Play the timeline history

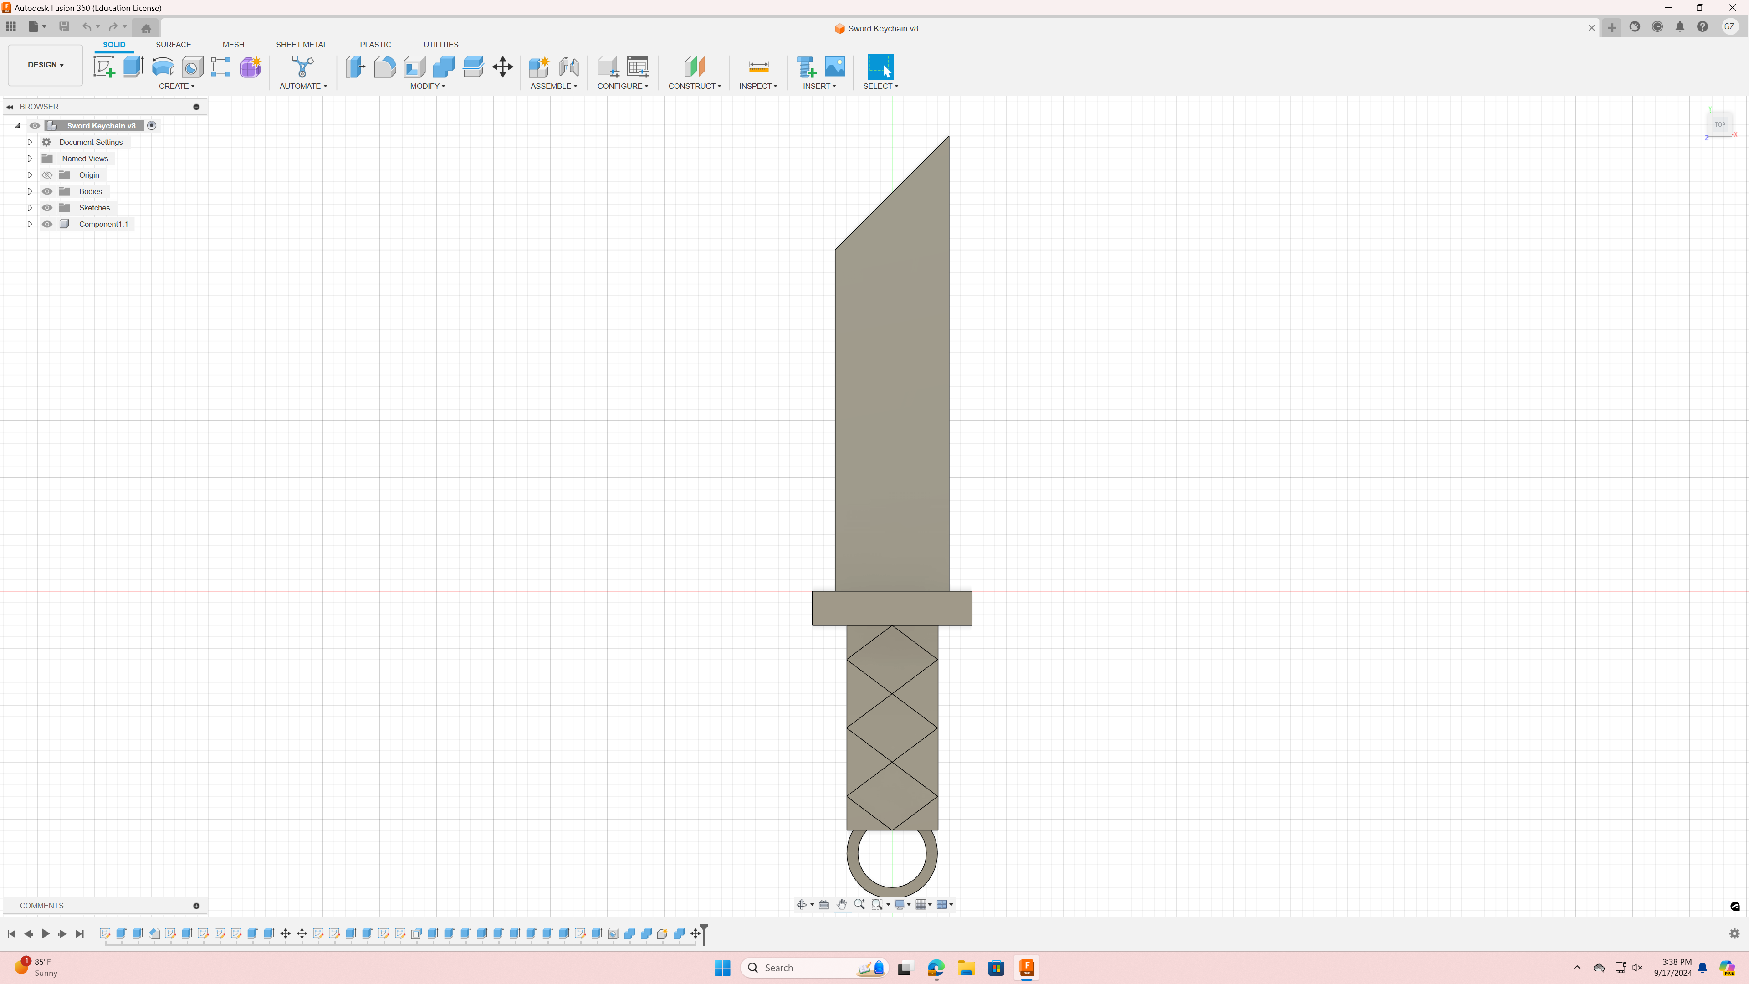tap(46, 934)
